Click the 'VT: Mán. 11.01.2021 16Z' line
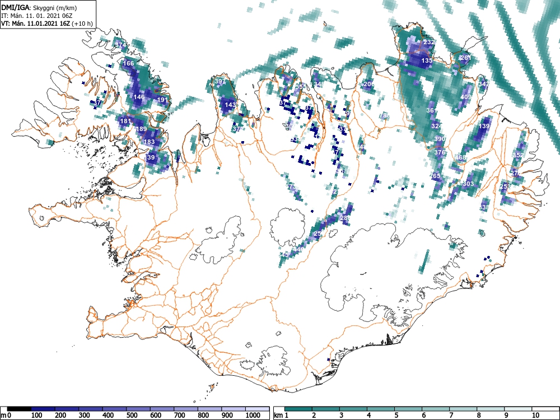The image size is (560, 420). pyautogui.click(x=35, y=24)
